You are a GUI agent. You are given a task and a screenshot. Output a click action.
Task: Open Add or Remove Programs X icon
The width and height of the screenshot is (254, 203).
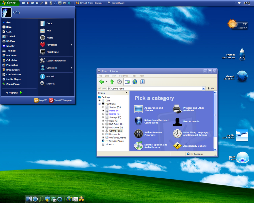tap(138, 134)
